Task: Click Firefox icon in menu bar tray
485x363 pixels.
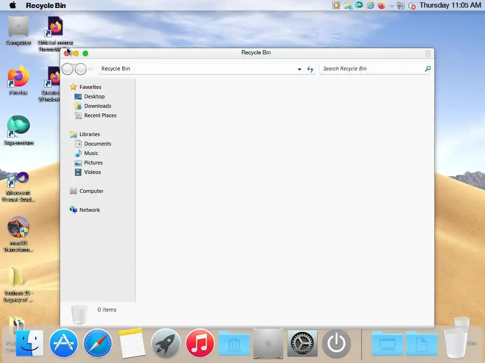Action: (x=382, y=5)
